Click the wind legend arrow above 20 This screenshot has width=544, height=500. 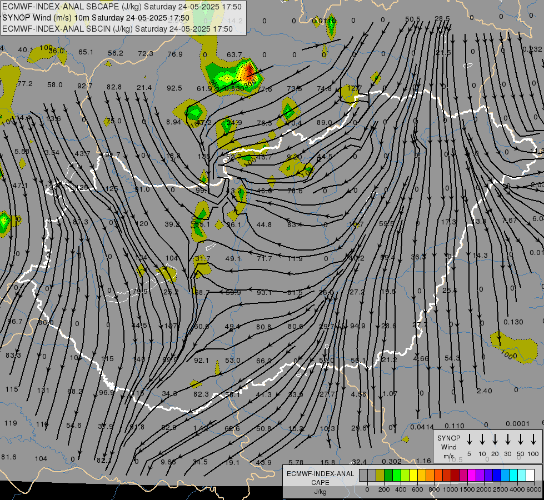tap(495, 439)
